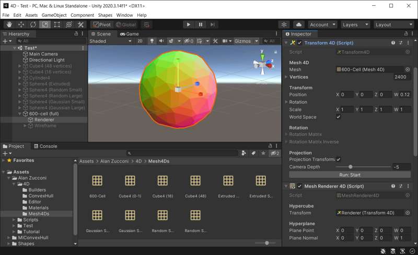Toggle the Pivot handle position button
418x255 pixels.
[x=102, y=25]
